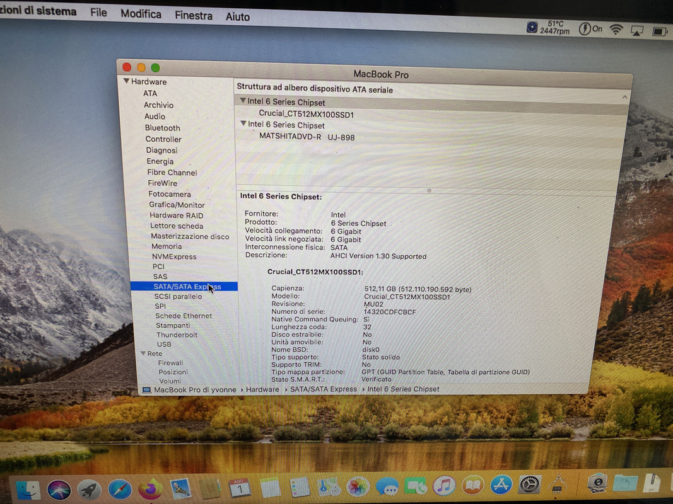Viewport: 673px width, 504px height.
Task: Select Thunderbolt in the sidebar
Action: (177, 335)
